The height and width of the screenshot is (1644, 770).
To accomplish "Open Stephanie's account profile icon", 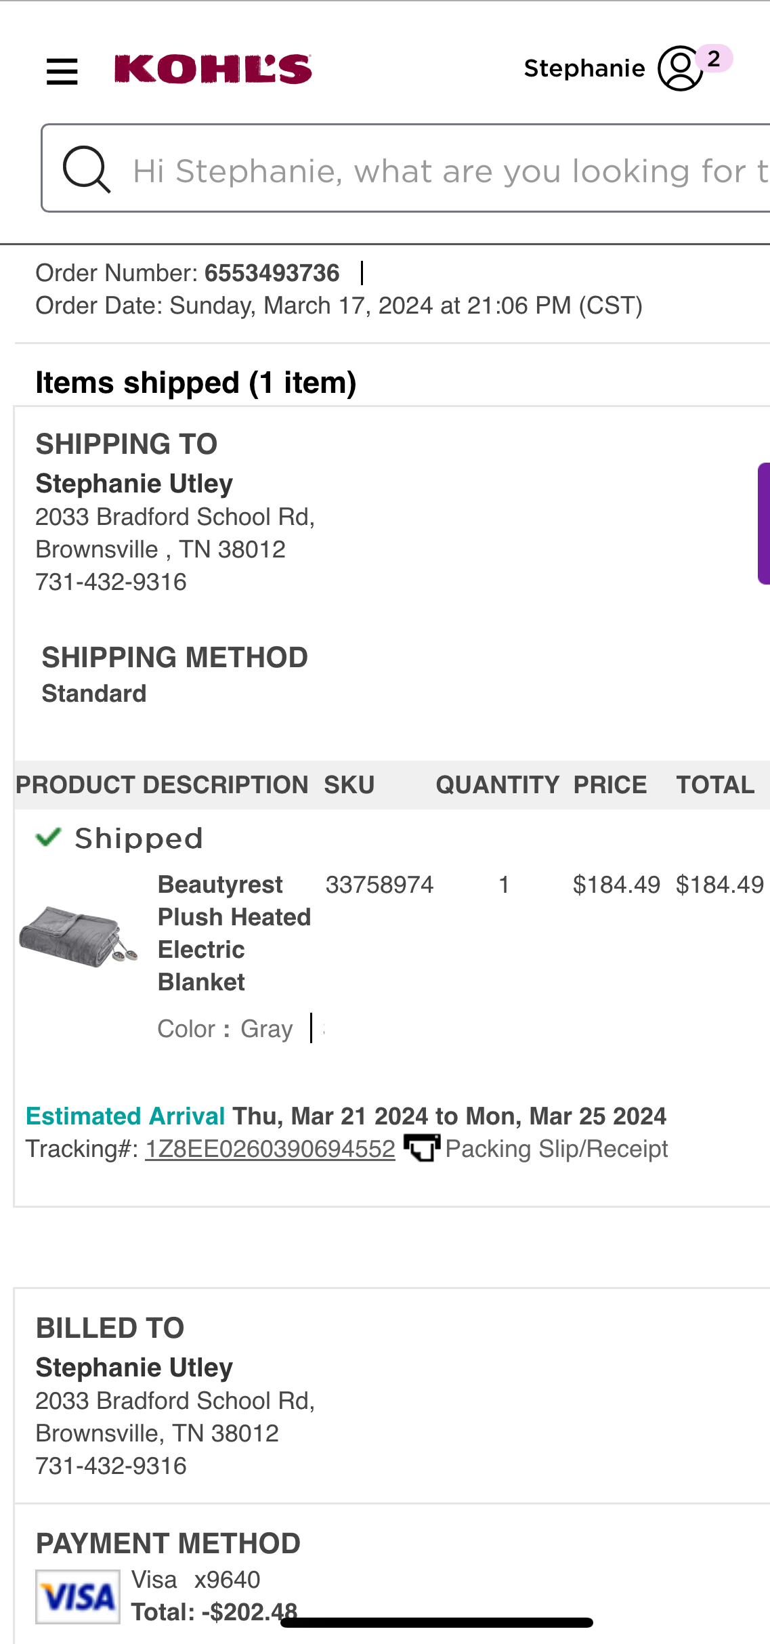I will point(680,68).
